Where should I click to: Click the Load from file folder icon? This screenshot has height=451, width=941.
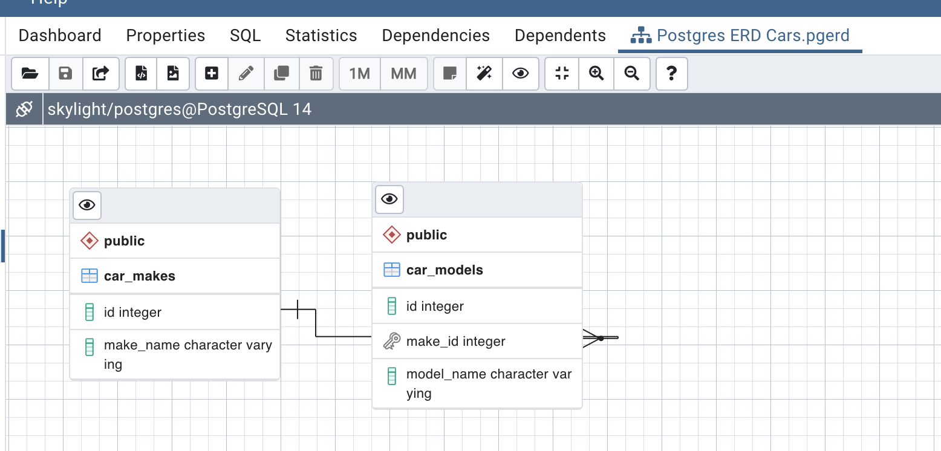coord(30,74)
